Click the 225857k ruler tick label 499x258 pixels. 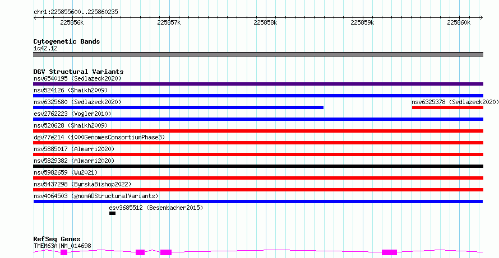pos(169,22)
